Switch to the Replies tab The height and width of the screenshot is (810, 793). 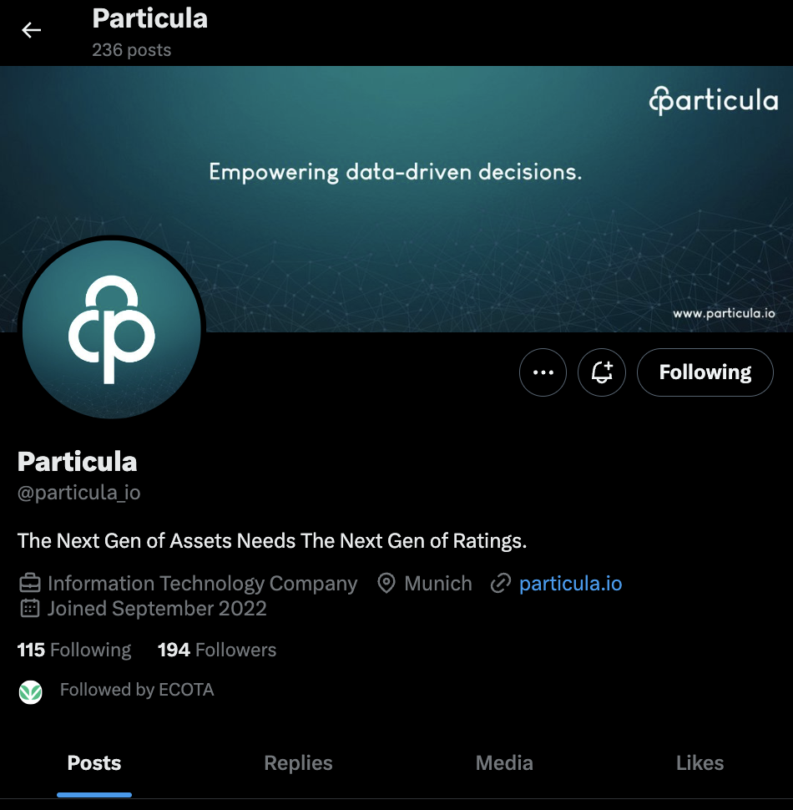click(298, 763)
